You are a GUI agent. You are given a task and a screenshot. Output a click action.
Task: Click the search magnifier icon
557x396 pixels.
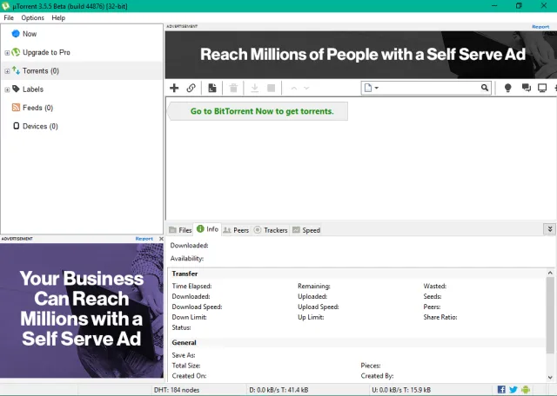(485, 88)
